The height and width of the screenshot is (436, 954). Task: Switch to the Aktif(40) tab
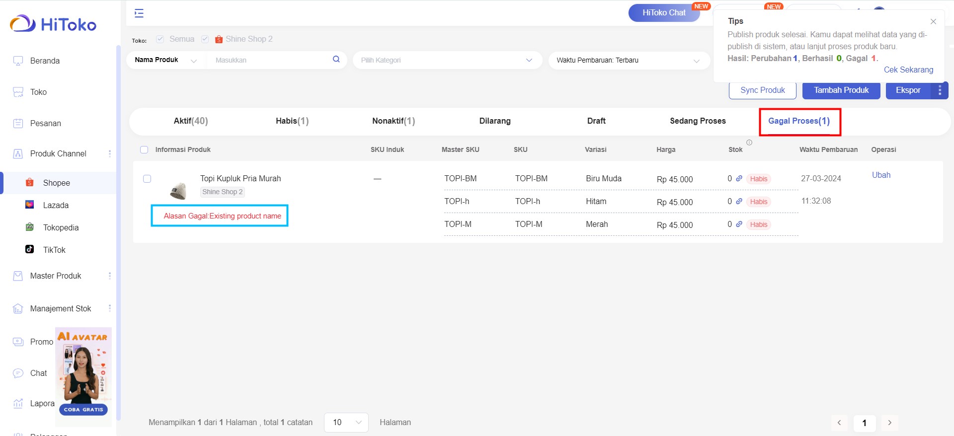pos(191,121)
